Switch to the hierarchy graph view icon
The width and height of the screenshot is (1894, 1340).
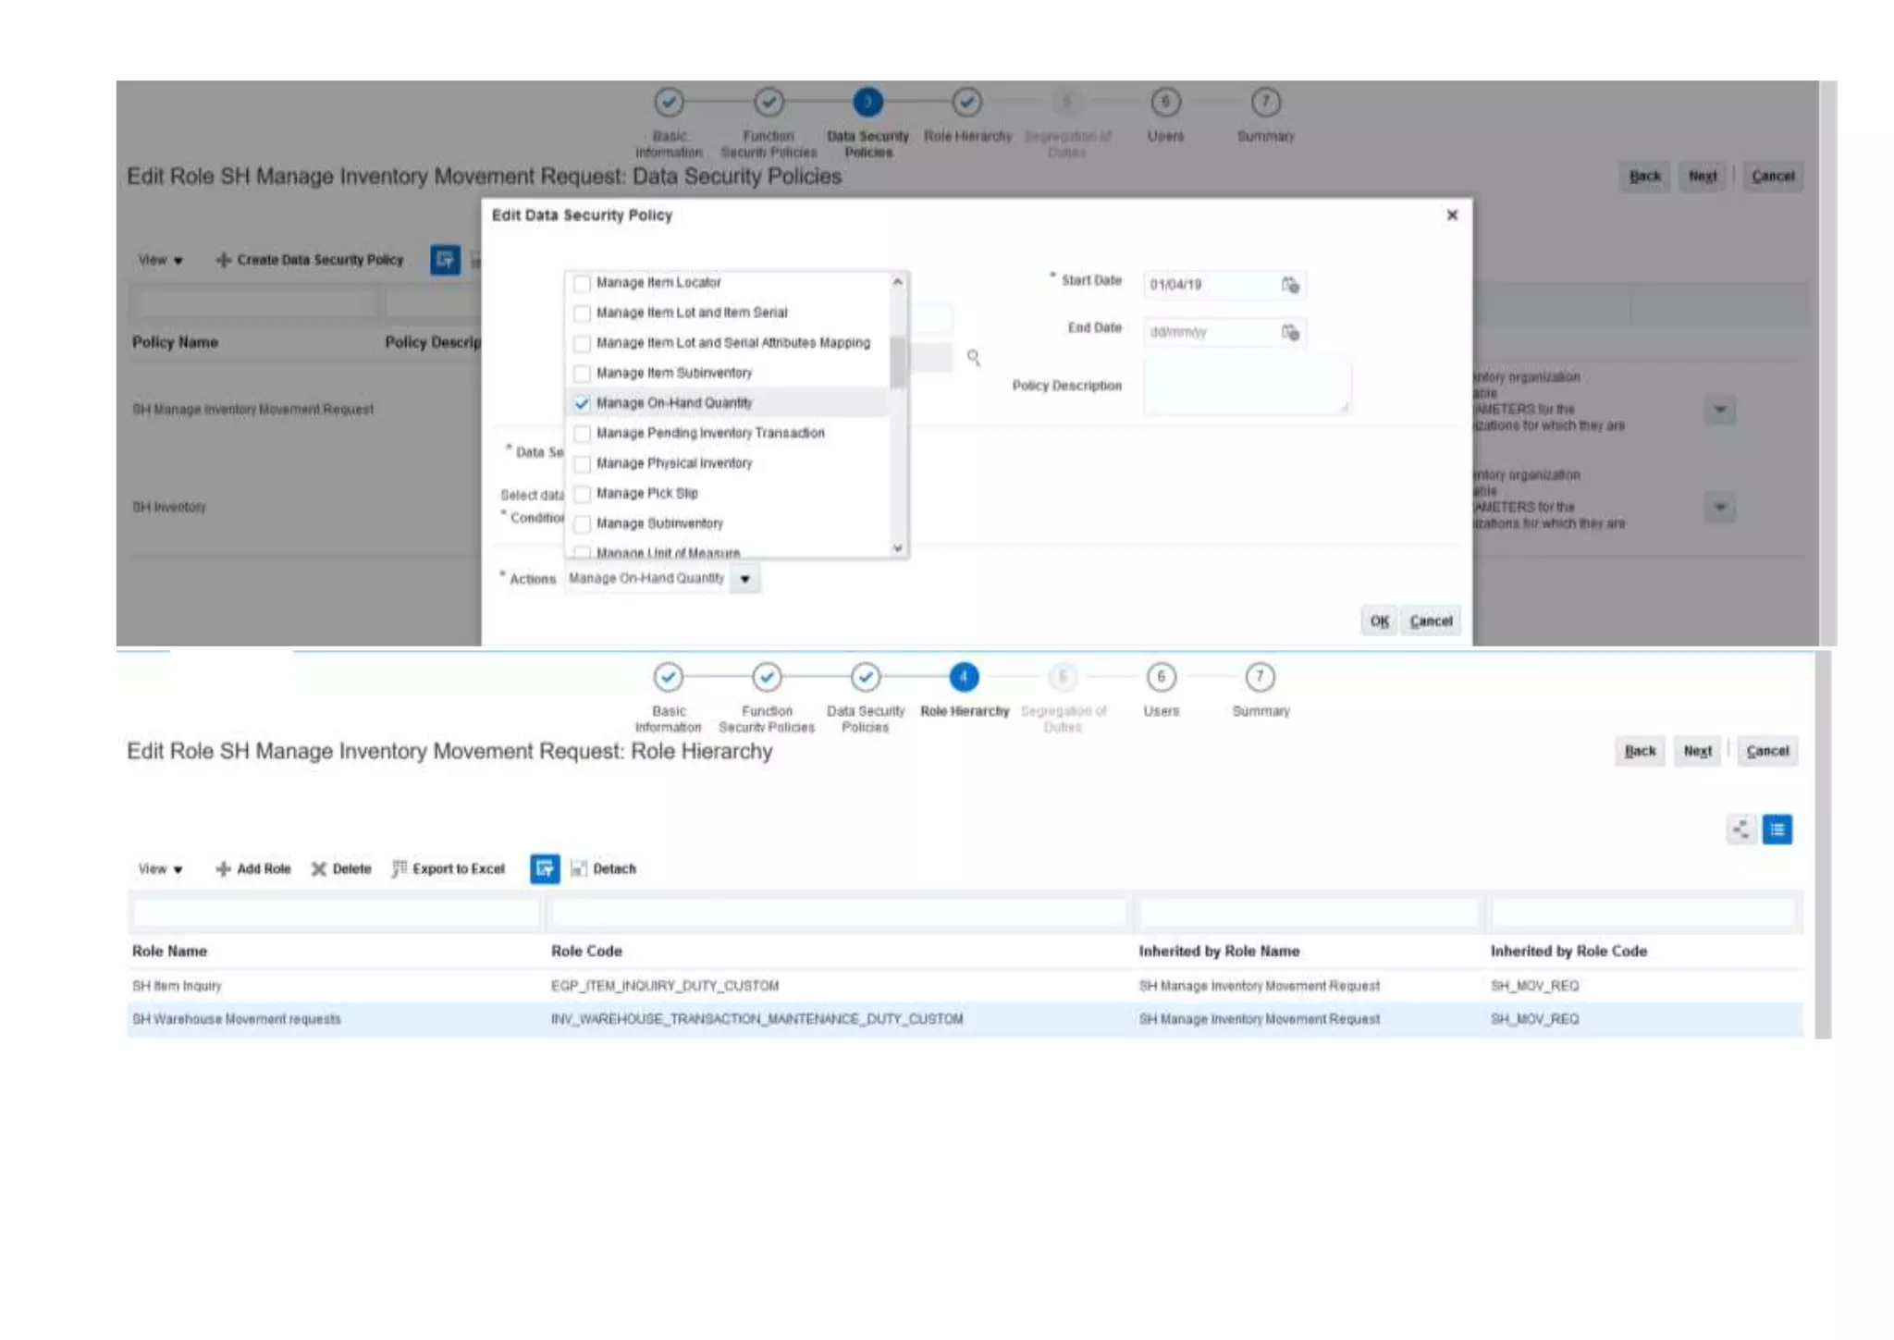1740,830
